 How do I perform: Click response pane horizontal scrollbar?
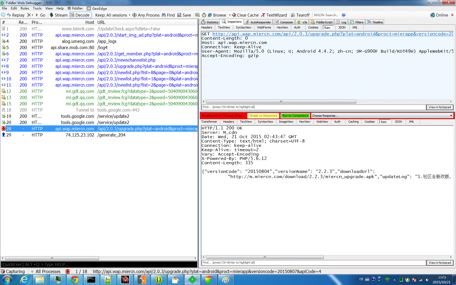click(x=265, y=257)
